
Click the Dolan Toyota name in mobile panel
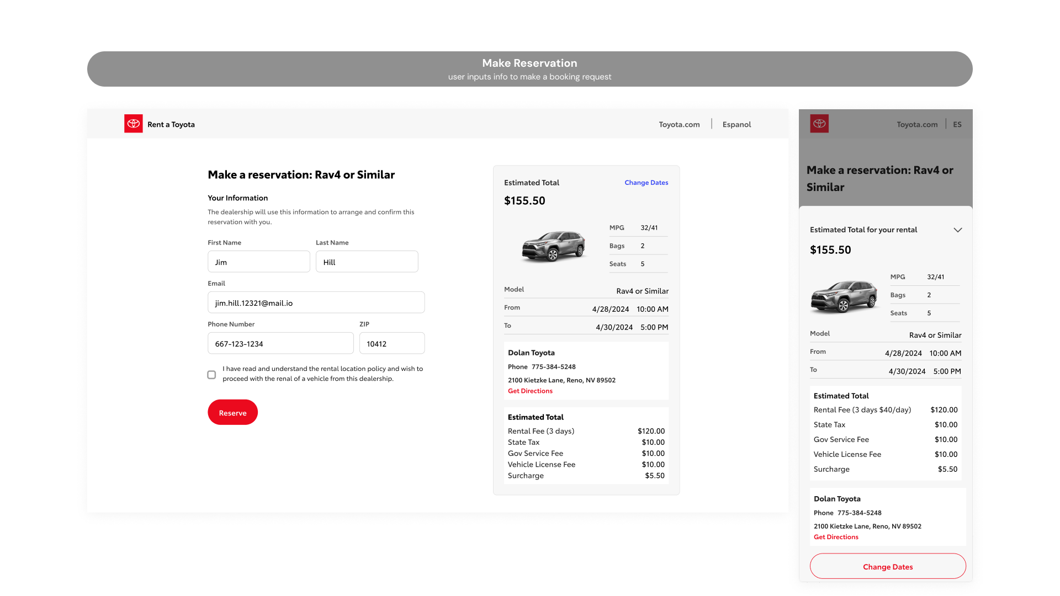click(837, 499)
